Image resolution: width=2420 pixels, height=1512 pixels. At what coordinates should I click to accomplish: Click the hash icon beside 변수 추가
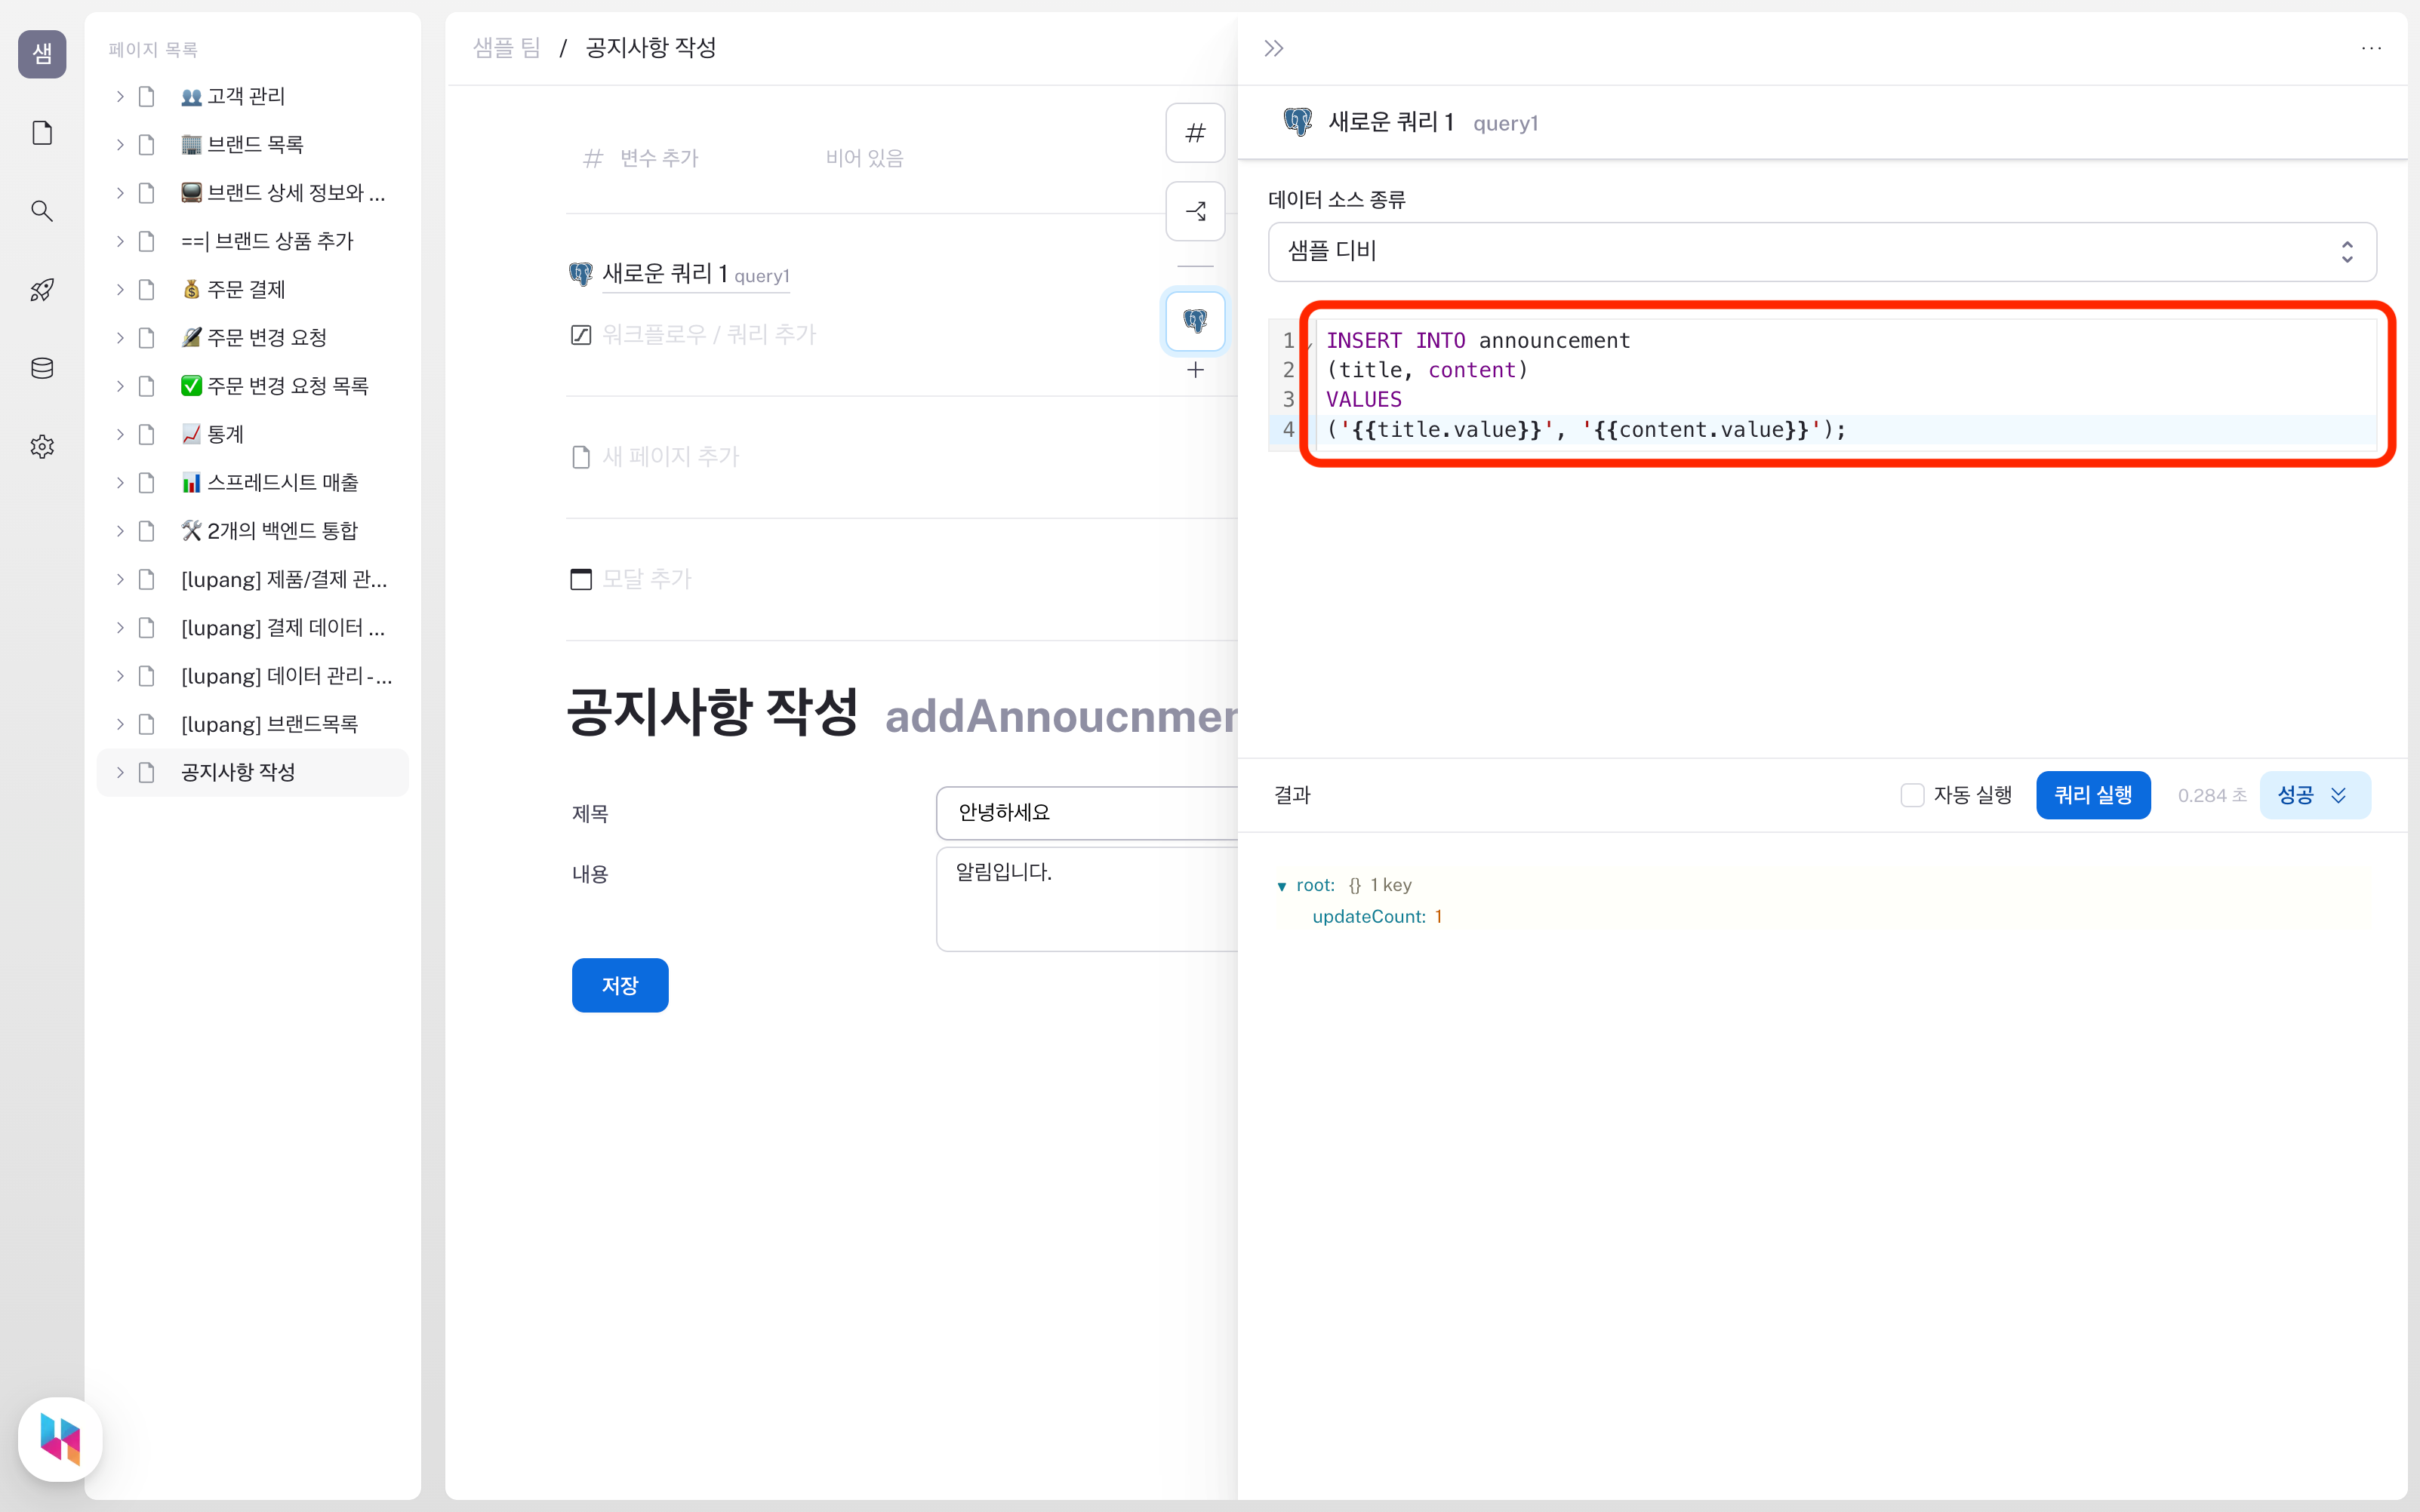point(593,158)
